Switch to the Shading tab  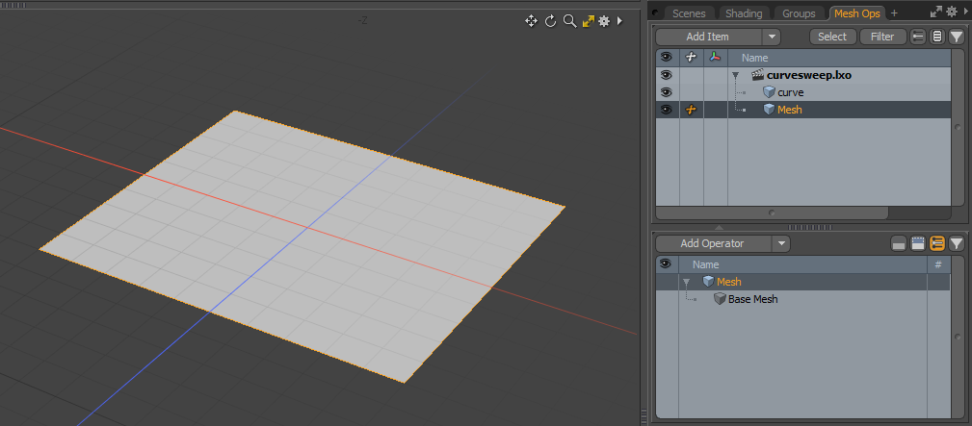744,13
